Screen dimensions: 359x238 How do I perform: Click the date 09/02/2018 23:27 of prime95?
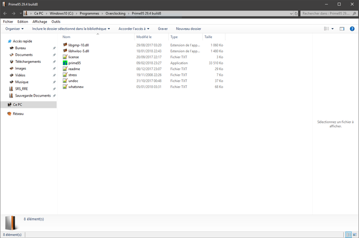click(x=149, y=63)
